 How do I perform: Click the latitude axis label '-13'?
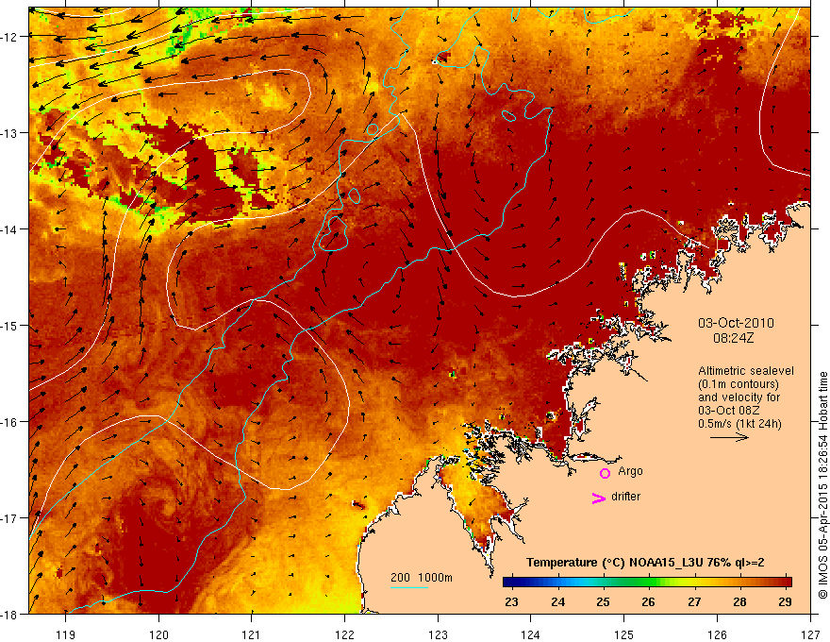click(x=10, y=133)
